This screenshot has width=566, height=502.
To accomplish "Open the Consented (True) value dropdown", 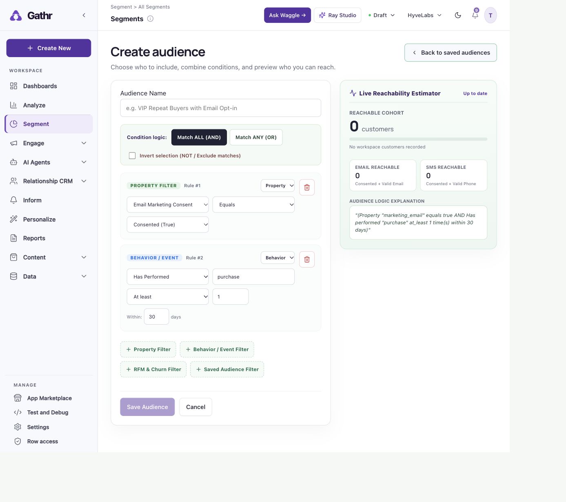I will pyautogui.click(x=168, y=225).
